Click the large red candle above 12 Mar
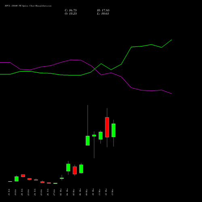 tap(107, 127)
